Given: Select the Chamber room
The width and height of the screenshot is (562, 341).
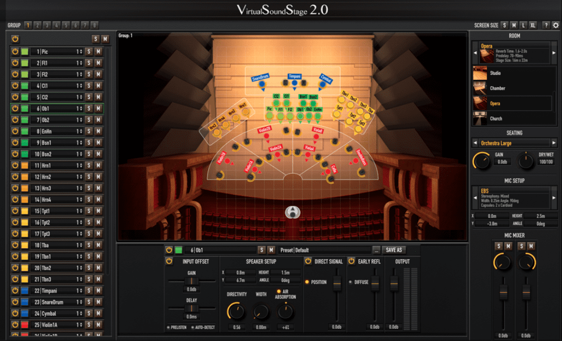Looking at the screenshot, I should point(512,88).
